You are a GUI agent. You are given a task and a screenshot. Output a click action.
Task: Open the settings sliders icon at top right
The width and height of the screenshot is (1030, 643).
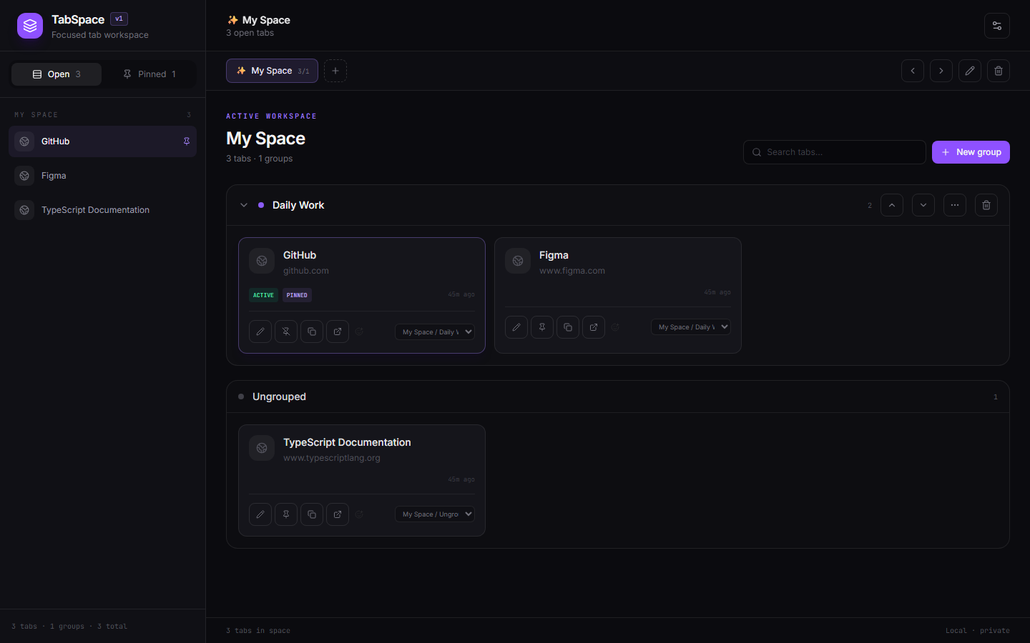click(997, 26)
